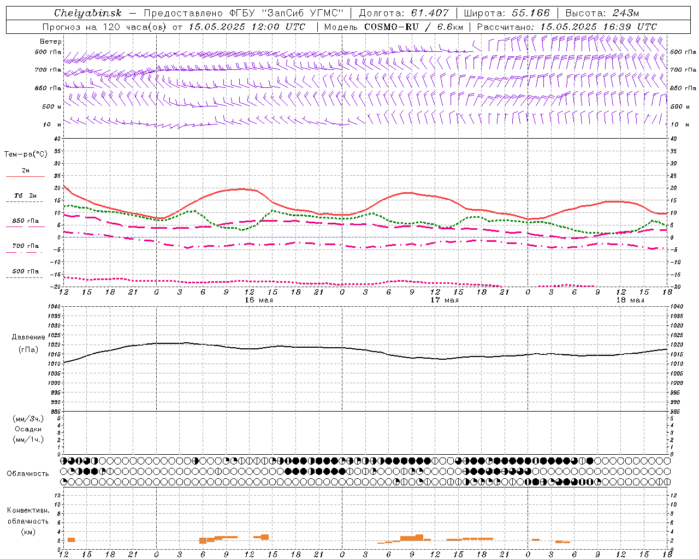Click the '(мм/1ч.)' precipitation unit label

[28, 439]
